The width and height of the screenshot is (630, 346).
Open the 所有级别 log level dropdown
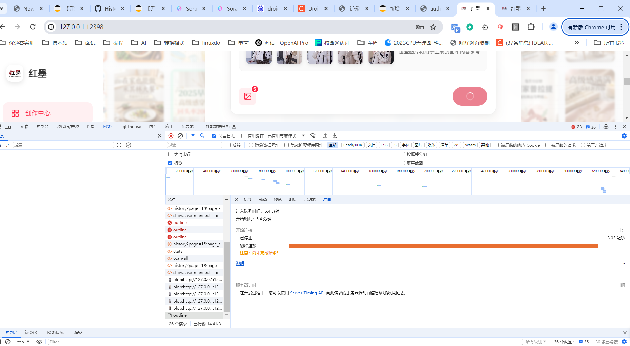tap(536, 342)
